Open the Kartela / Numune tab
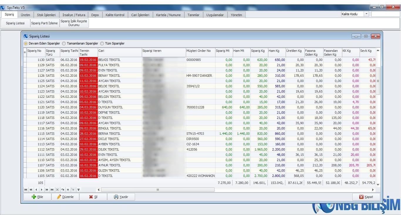The image size is (401, 215). [x=169, y=15]
